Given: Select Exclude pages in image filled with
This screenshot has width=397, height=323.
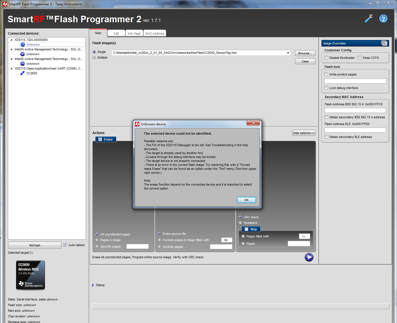Looking at the screenshot, I should pos(159,240).
